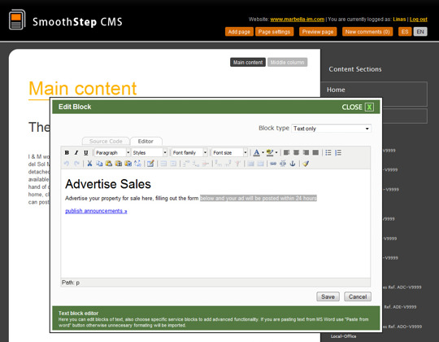Image resolution: width=439 pixels, height=342 pixels.
Task: Center align text in editor toolbar
Action: coord(296,152)
